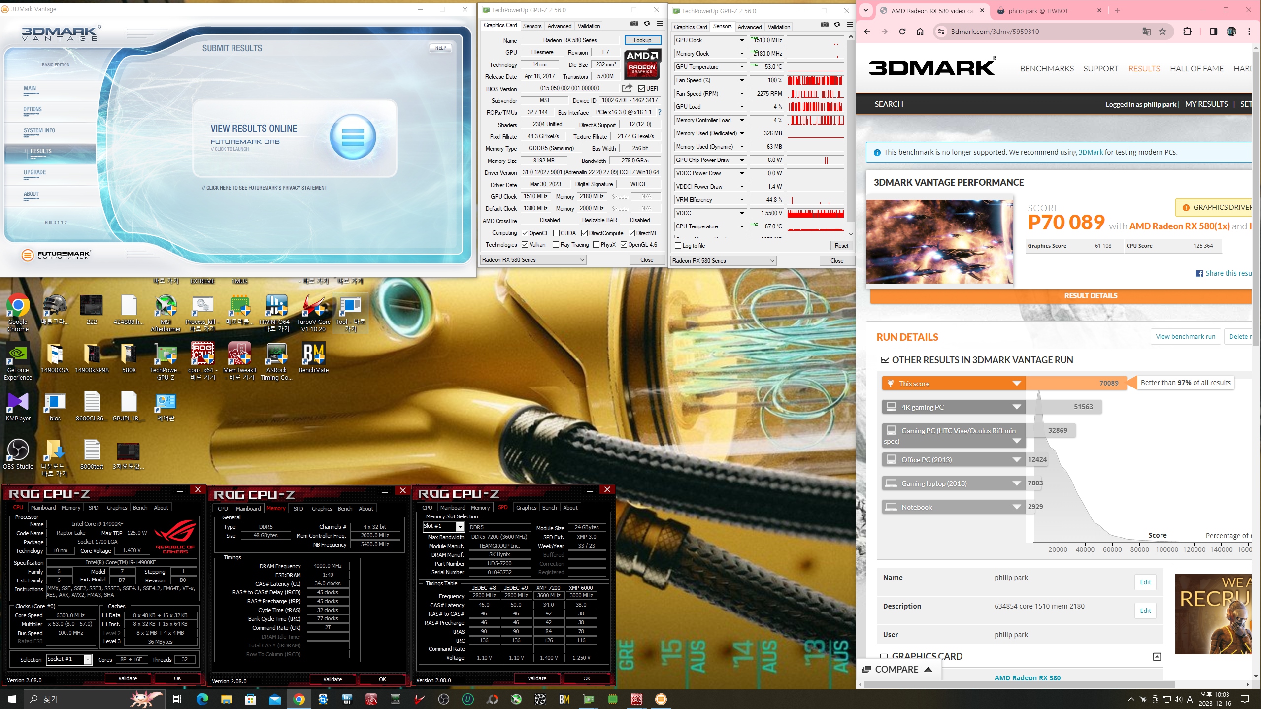The image size is (1261, 709).
Task: Bookmark page with star icon in Chrome
Action: click(x=1162, y=32)
